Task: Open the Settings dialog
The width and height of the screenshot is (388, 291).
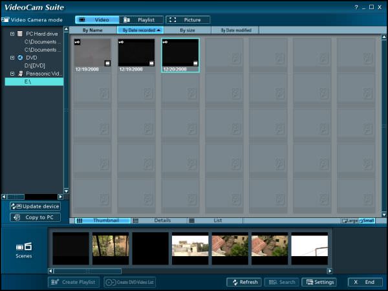Action: point(319,282)
